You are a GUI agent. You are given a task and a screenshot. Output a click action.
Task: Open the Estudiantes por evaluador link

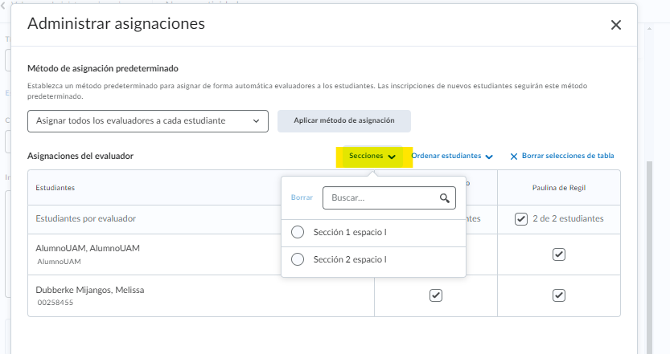[x=86, y=218]
